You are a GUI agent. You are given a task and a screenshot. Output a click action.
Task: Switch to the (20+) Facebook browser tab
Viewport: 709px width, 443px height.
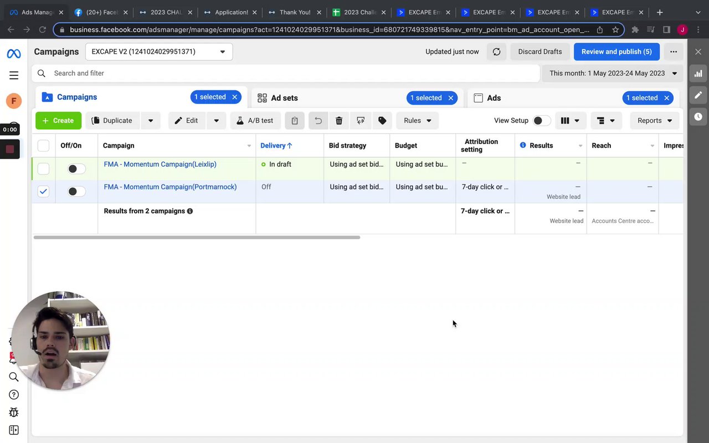(100, 12)
